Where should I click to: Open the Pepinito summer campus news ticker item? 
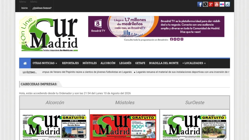[x=87, y=72]
